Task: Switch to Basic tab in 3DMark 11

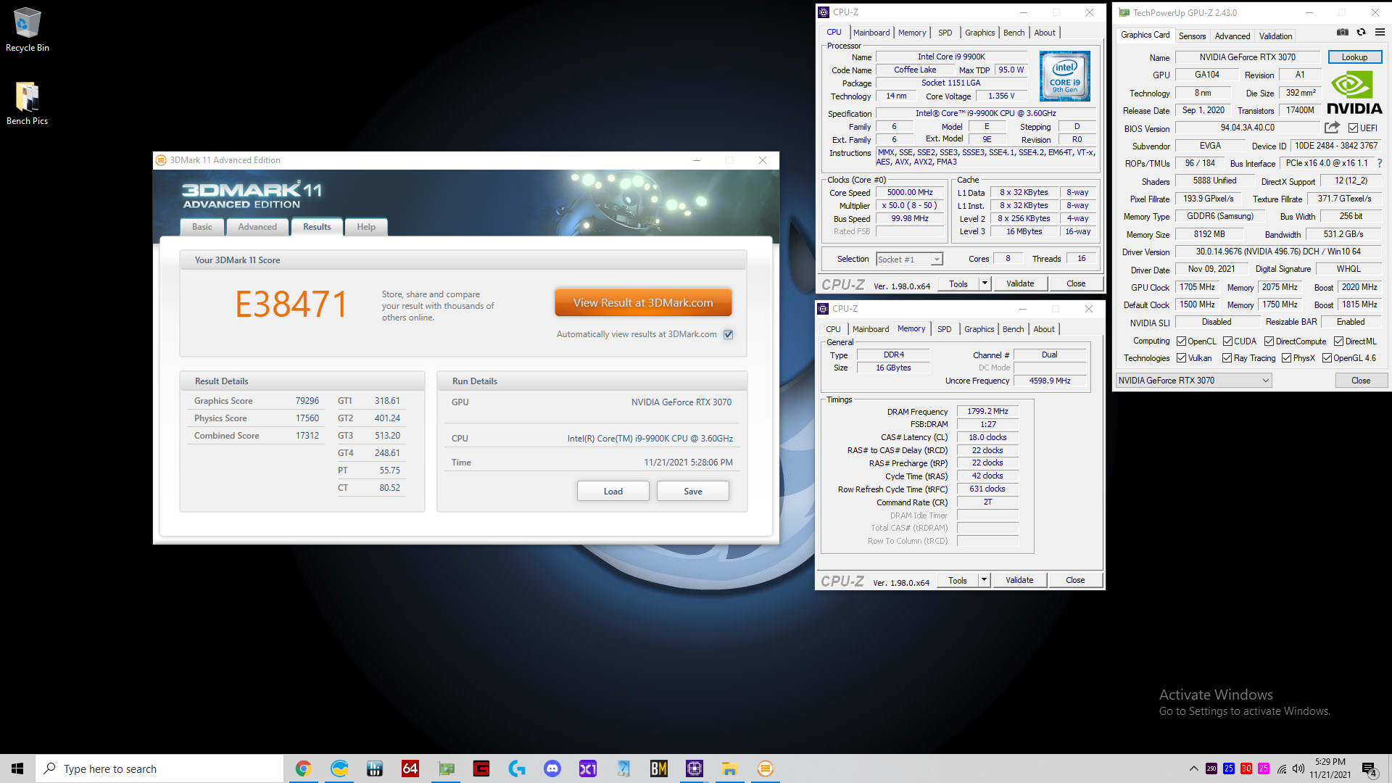Action: pos(202,227)
